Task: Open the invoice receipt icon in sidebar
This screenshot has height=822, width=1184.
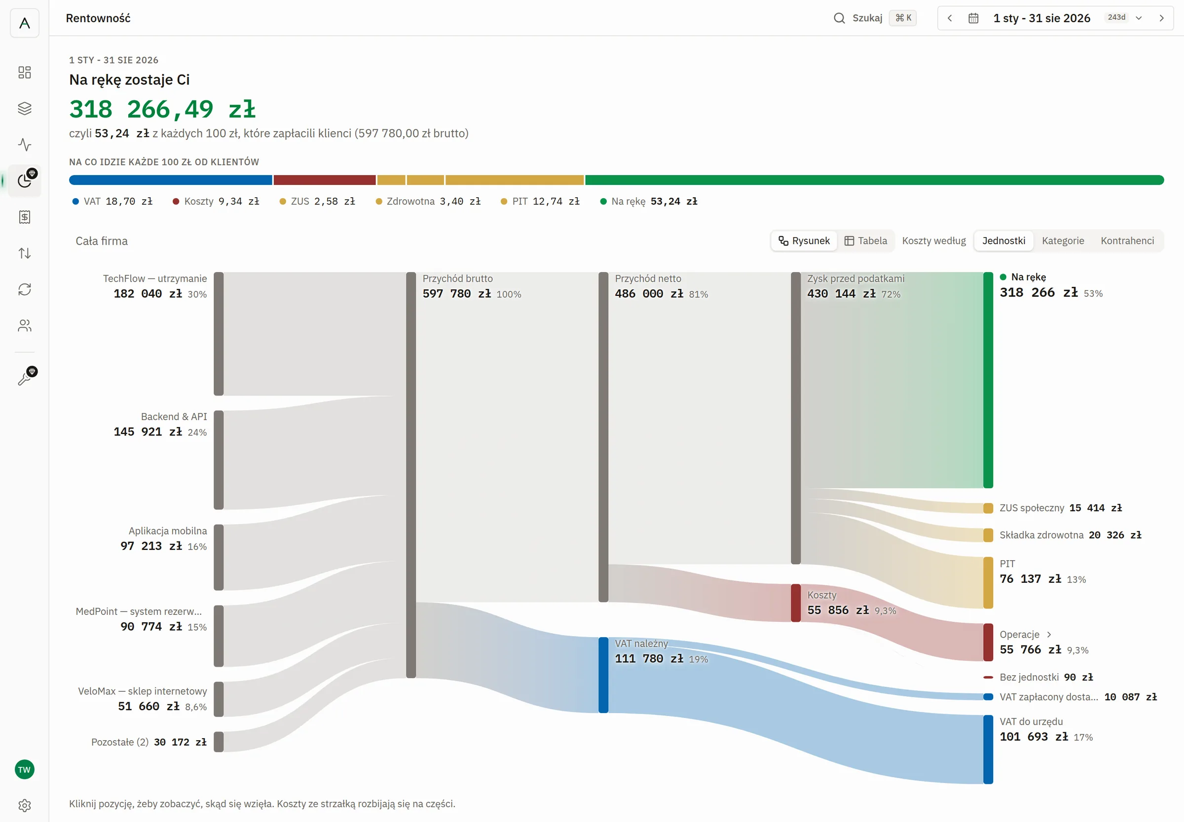Action: (x=24, y=217)
